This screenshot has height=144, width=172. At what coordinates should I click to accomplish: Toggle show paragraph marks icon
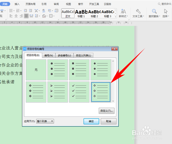click(50, 11)
